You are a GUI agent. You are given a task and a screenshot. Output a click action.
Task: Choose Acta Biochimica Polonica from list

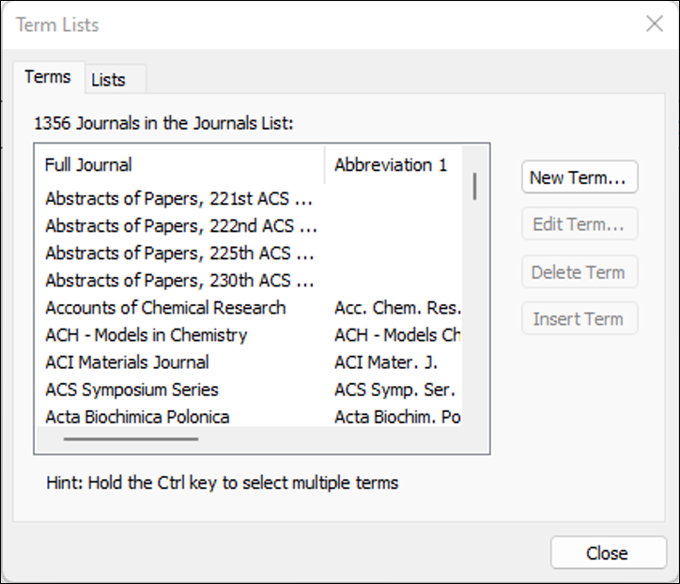tap(137, 417)
